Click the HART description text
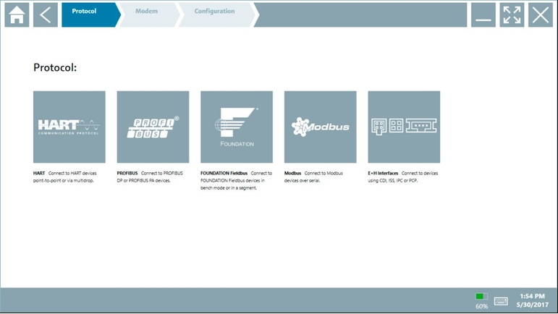The width and height of the screenshot is (558, 314). click(64, 177)
